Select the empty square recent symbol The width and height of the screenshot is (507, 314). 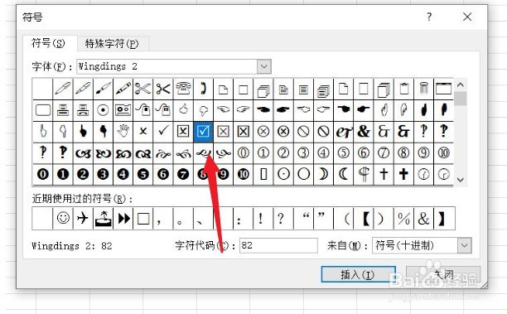point(143,218)
